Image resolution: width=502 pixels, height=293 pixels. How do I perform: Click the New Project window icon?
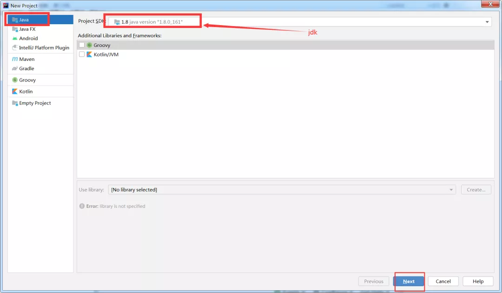point(6,6)
